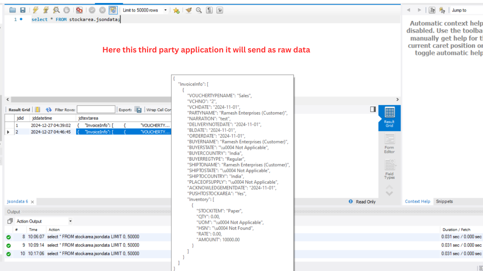Execute statement under cursor icon
Image resolution: width=483 pixels, height=271 pixels.
pyautogui.click(x=46, y=10)
